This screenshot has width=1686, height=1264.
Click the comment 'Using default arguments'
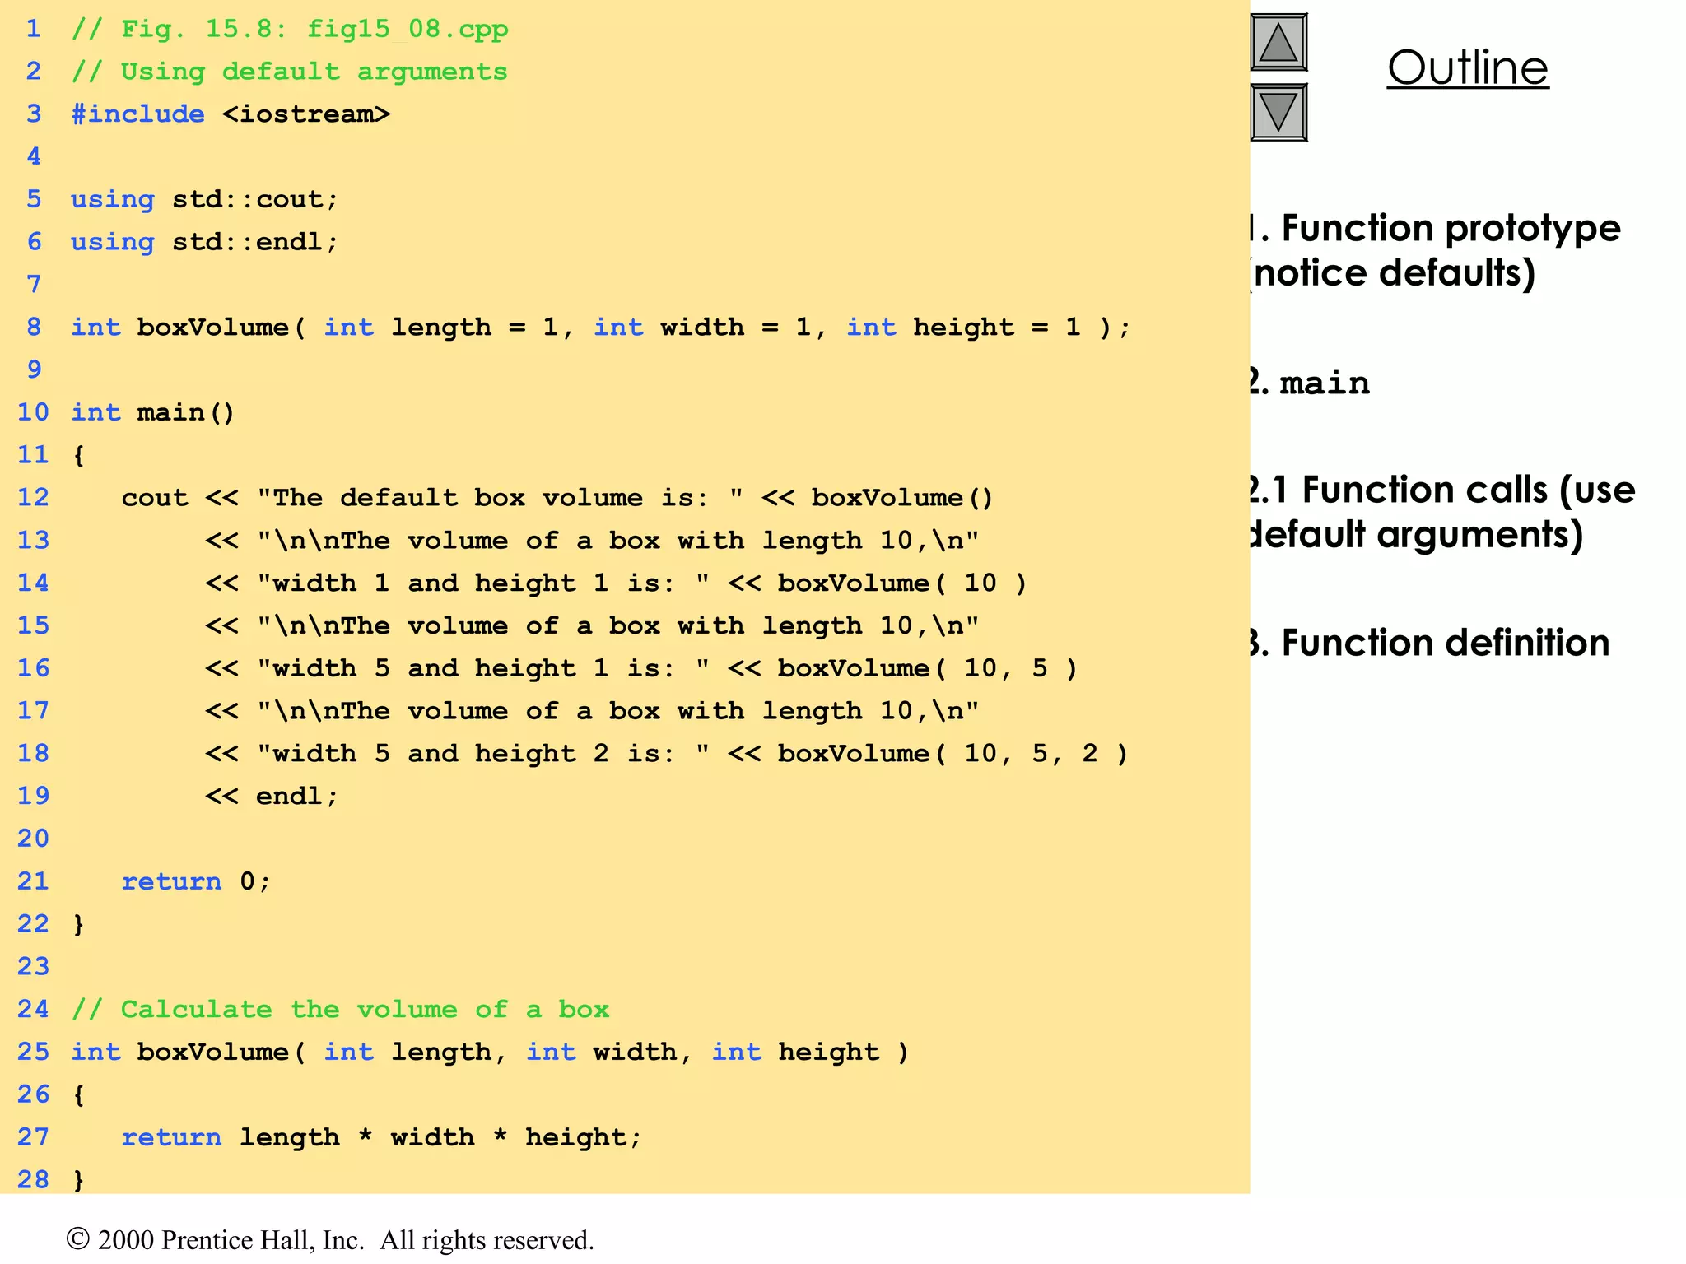tap(290, 72)
